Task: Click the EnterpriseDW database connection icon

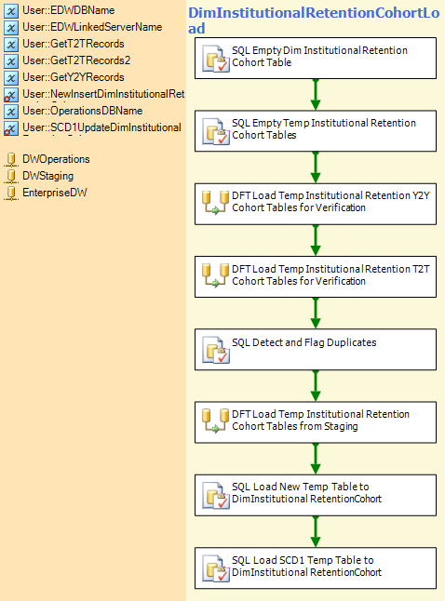Action: pyautogui.click(x=11, y=193)
